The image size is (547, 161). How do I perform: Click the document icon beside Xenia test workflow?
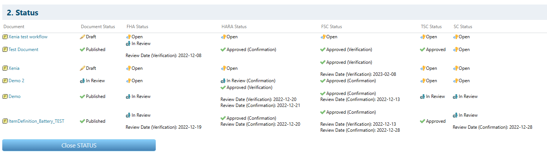click(5, 37)
